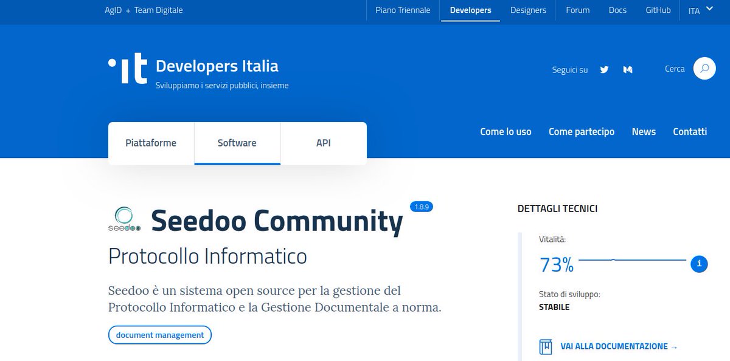Screen dimensions: 730x361
Task: Click the Seguici su label
Action: [570, 70]
